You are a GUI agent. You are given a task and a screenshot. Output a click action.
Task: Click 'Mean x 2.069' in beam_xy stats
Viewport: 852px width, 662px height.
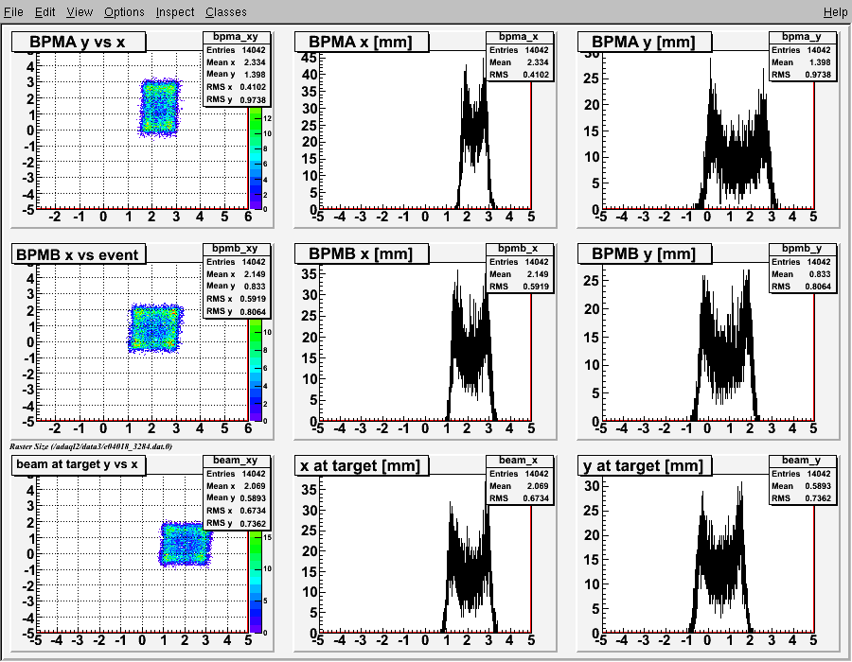(236, 486)
